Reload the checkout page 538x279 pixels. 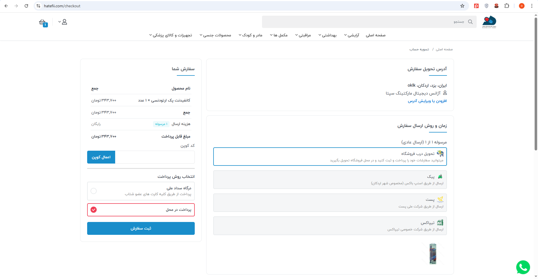26,6
